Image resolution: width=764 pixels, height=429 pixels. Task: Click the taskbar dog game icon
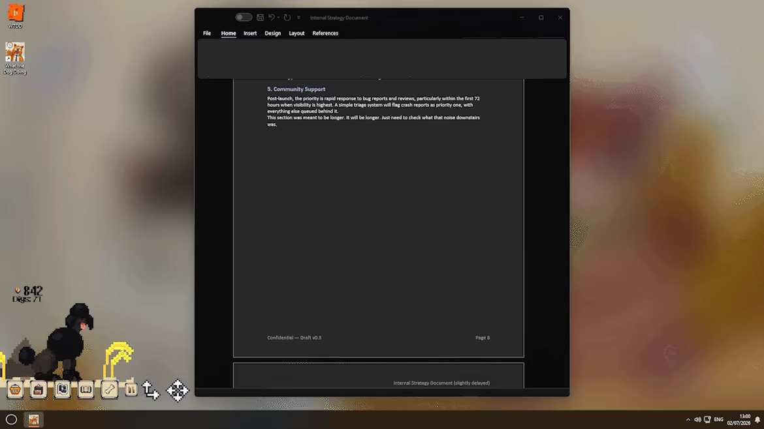pos(33,420)
